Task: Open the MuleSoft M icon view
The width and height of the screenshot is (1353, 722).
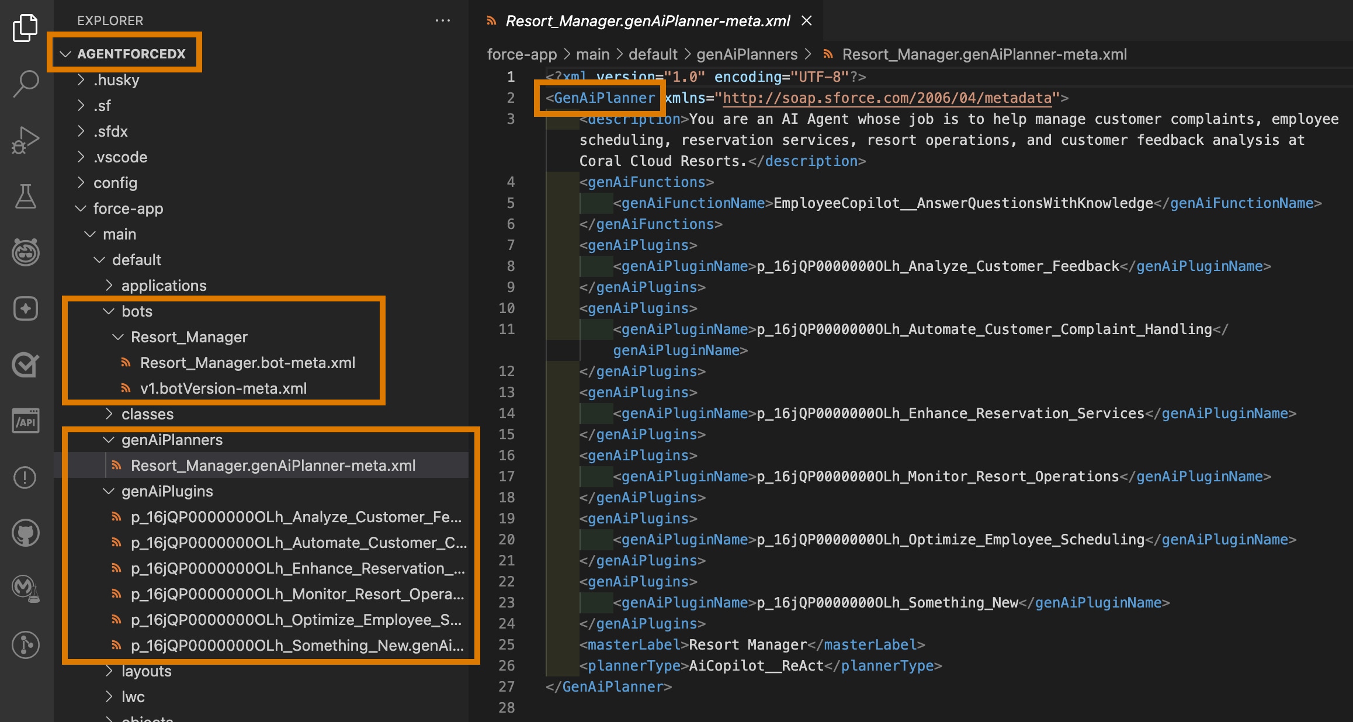Action: [25, 588]
